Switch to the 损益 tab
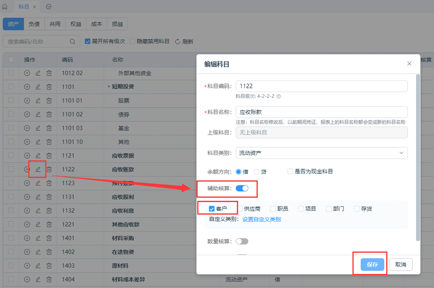This screenshot has height=288, width=434. click(x=117, y=24)
